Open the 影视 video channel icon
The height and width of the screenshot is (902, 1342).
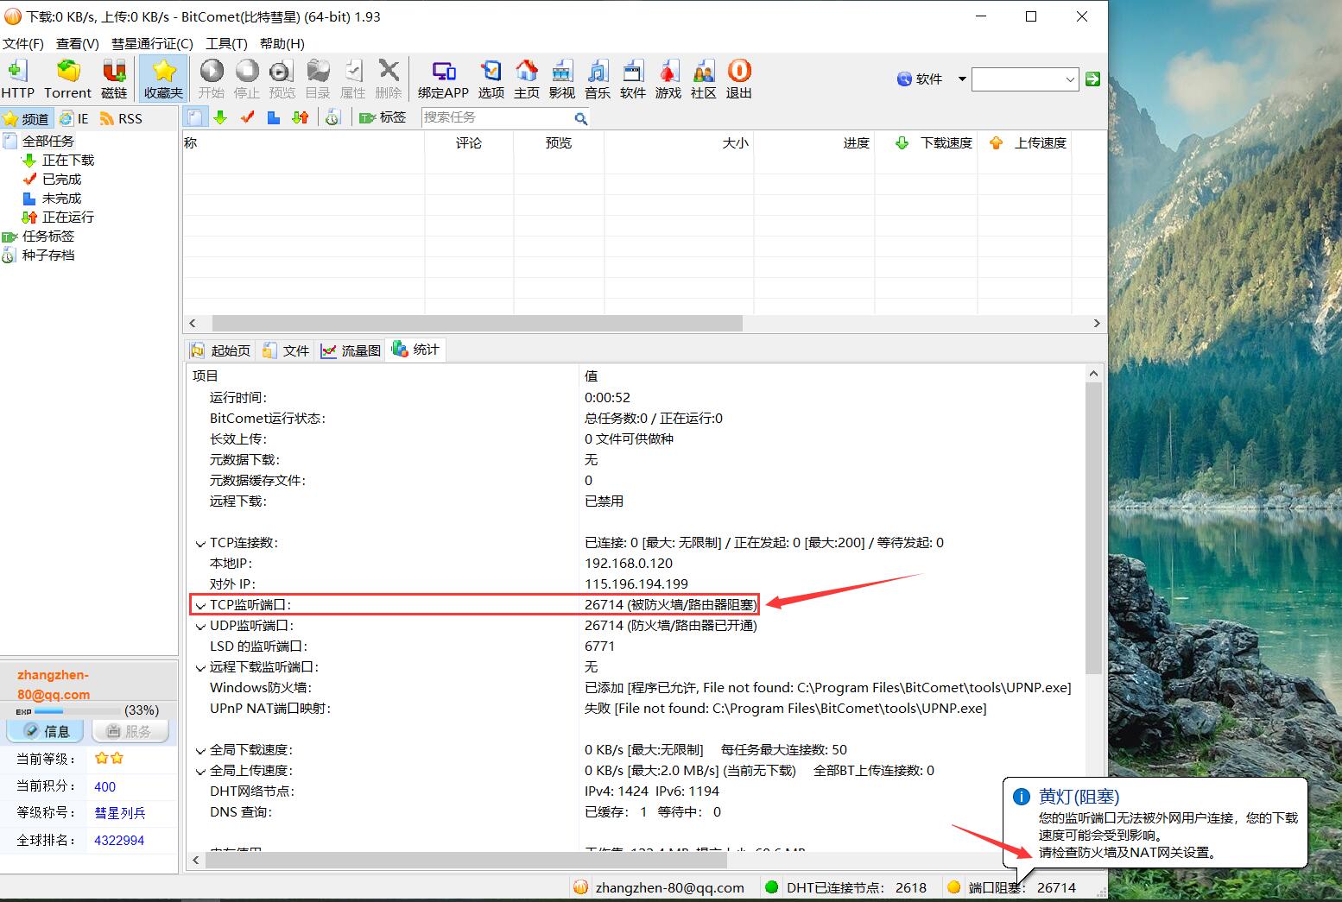click(x=562, y=79)
